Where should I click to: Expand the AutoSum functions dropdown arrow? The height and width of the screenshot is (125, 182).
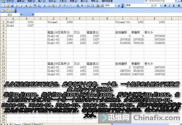click(x=85, y=6)
